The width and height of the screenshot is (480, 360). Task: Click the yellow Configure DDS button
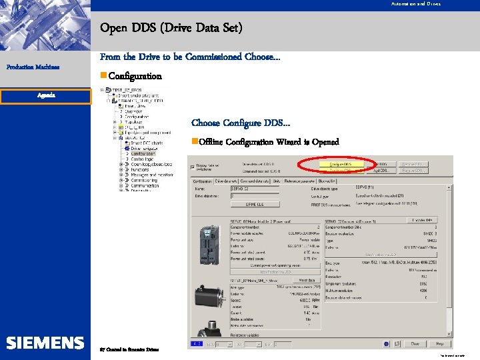click(341, 165)
